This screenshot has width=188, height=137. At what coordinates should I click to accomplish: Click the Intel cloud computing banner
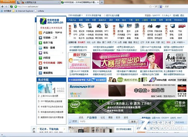click(127, 107)
